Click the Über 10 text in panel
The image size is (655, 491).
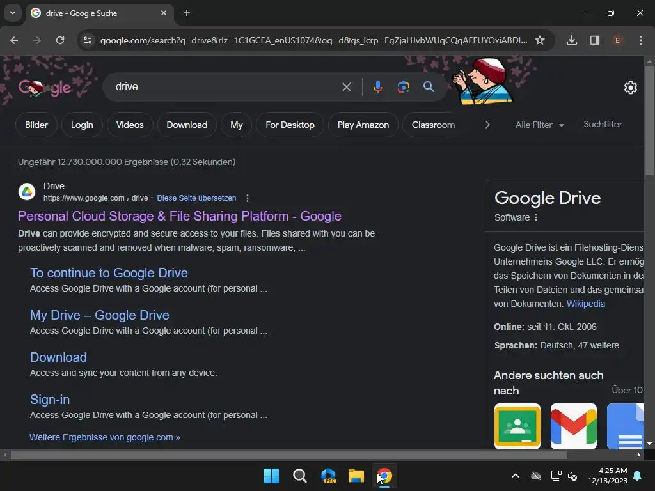click(x=627, y=390)
